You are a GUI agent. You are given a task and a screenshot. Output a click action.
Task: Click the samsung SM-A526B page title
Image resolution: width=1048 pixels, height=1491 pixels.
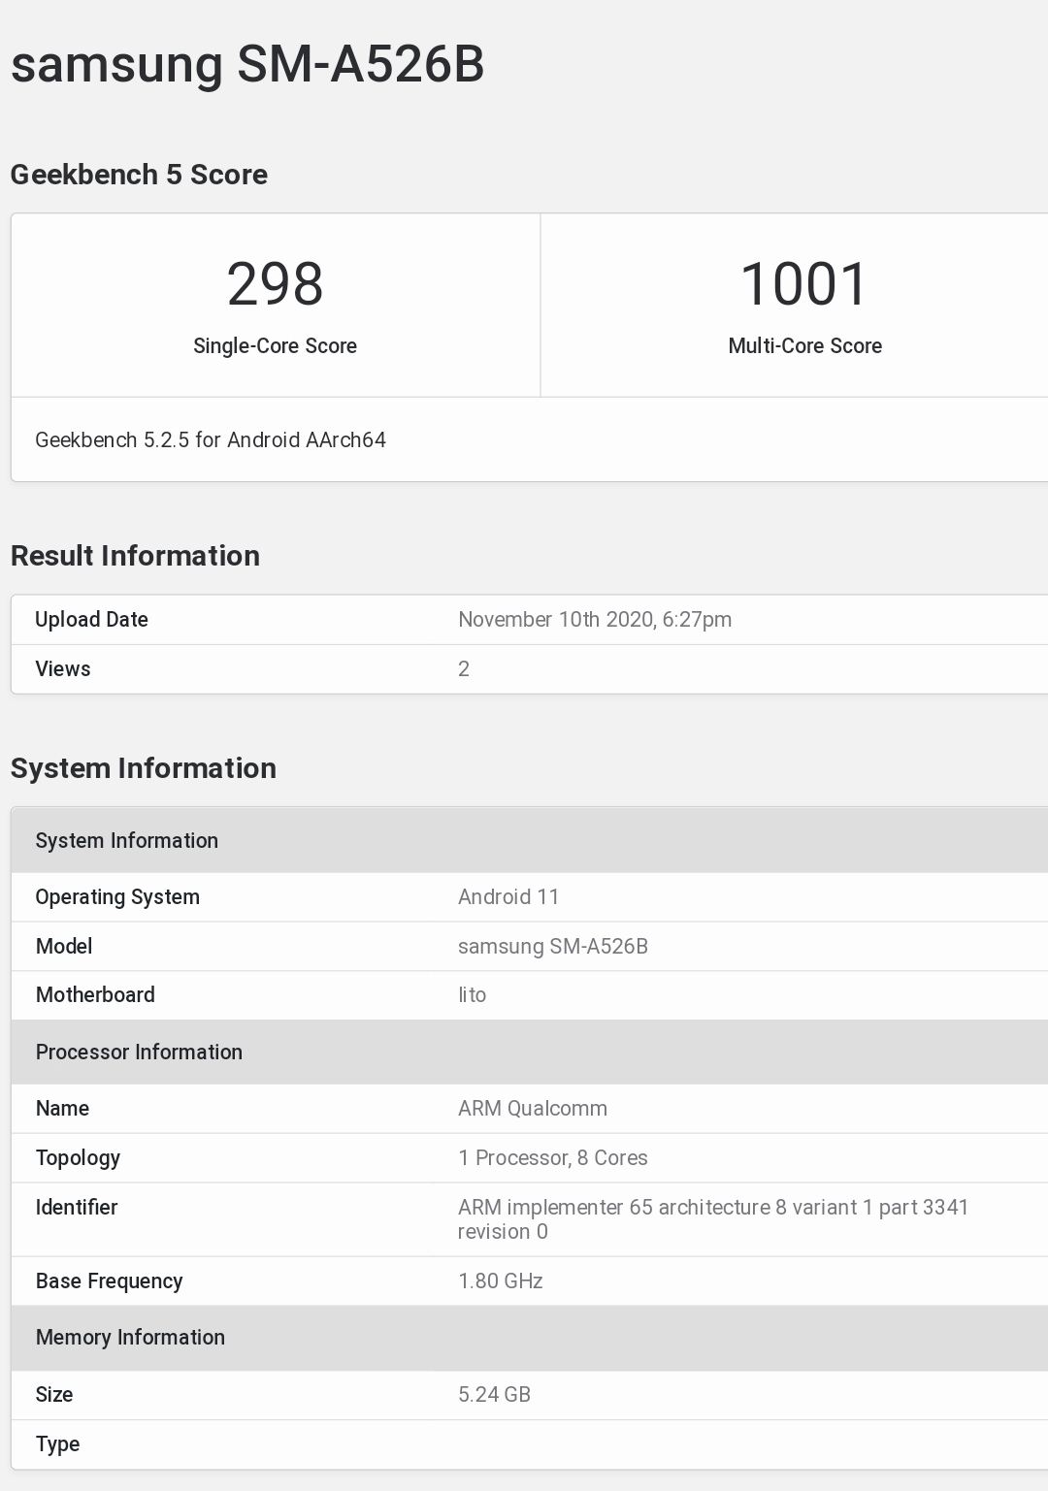247,64
